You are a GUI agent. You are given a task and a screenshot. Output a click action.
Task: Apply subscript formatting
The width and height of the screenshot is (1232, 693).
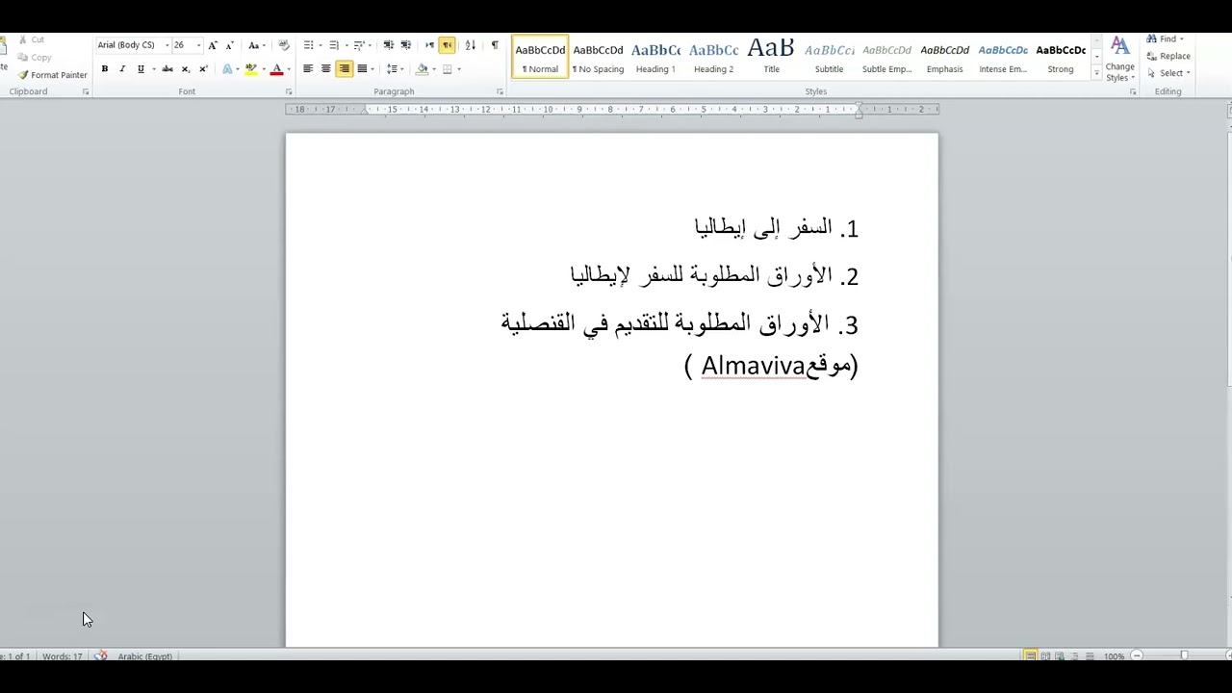[186, 69]
